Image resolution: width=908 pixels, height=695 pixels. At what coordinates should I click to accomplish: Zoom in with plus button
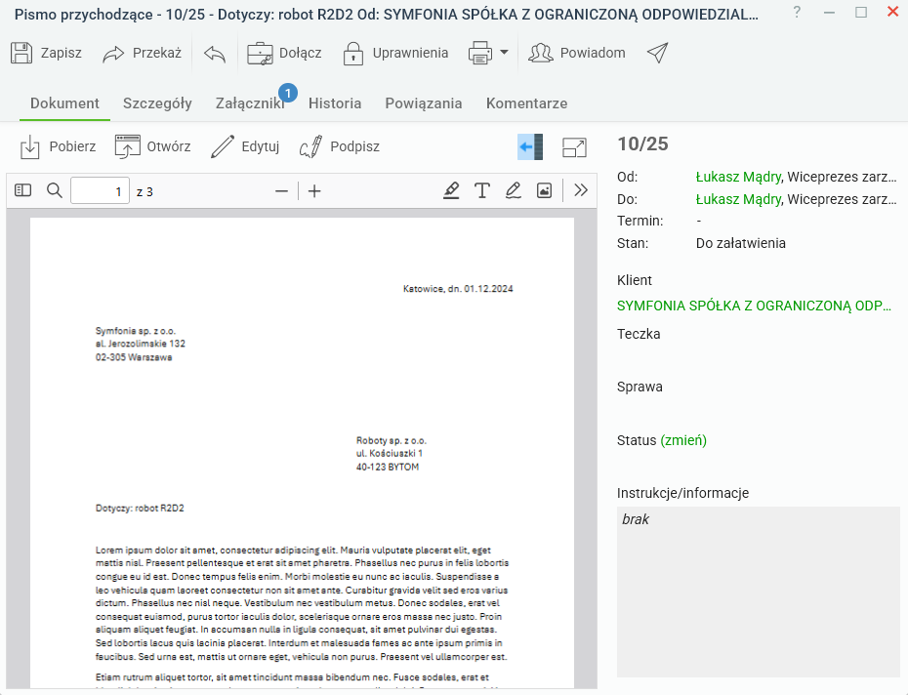(314, 191)
